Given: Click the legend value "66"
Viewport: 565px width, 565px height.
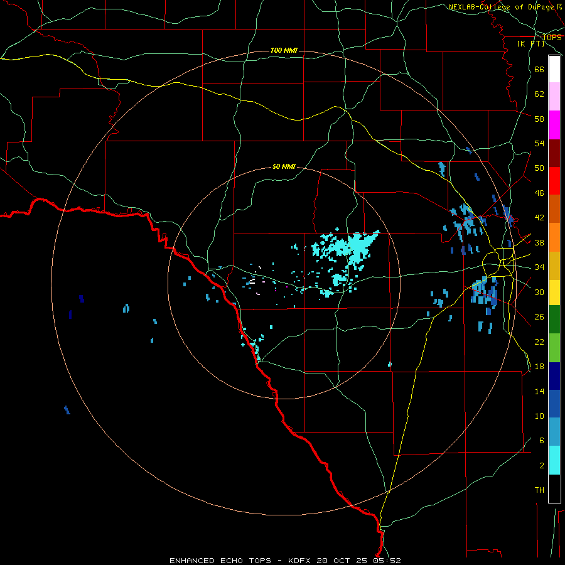Looking at the screenshot, I should (x=539, y=69).
